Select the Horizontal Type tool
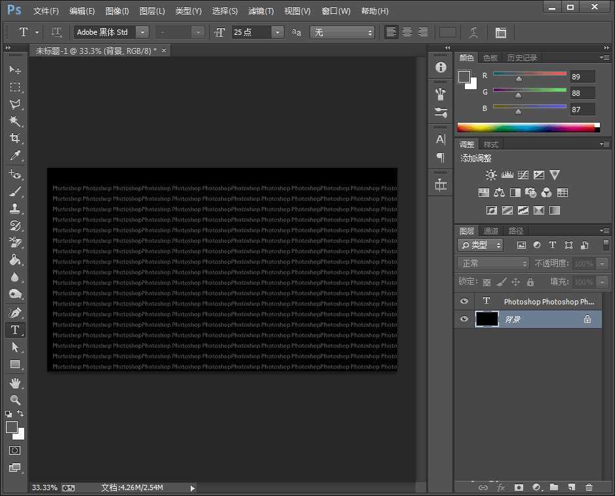This screenshot has width=615, height=496. (15, 330)
